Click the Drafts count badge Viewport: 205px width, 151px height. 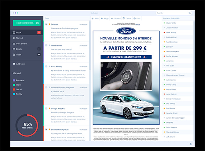click(x=39, y=49)
